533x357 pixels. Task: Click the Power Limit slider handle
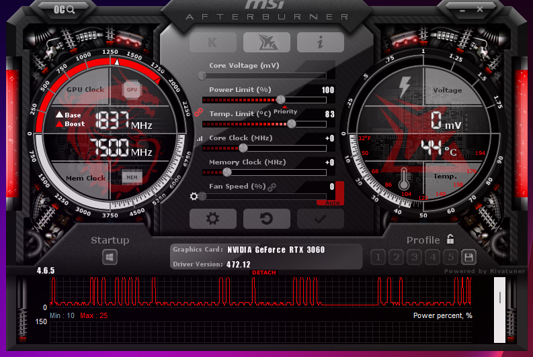pos(281,99)
